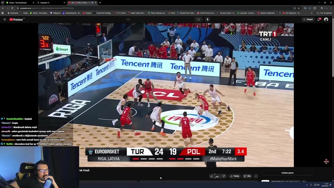Open the Chrome profile avatar
The height and width of the screenshot is (188, 334).
[x=326, y=8]
